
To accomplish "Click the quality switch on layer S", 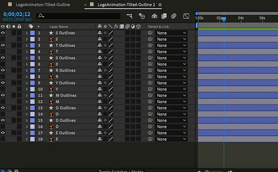I will coord(111,39).
